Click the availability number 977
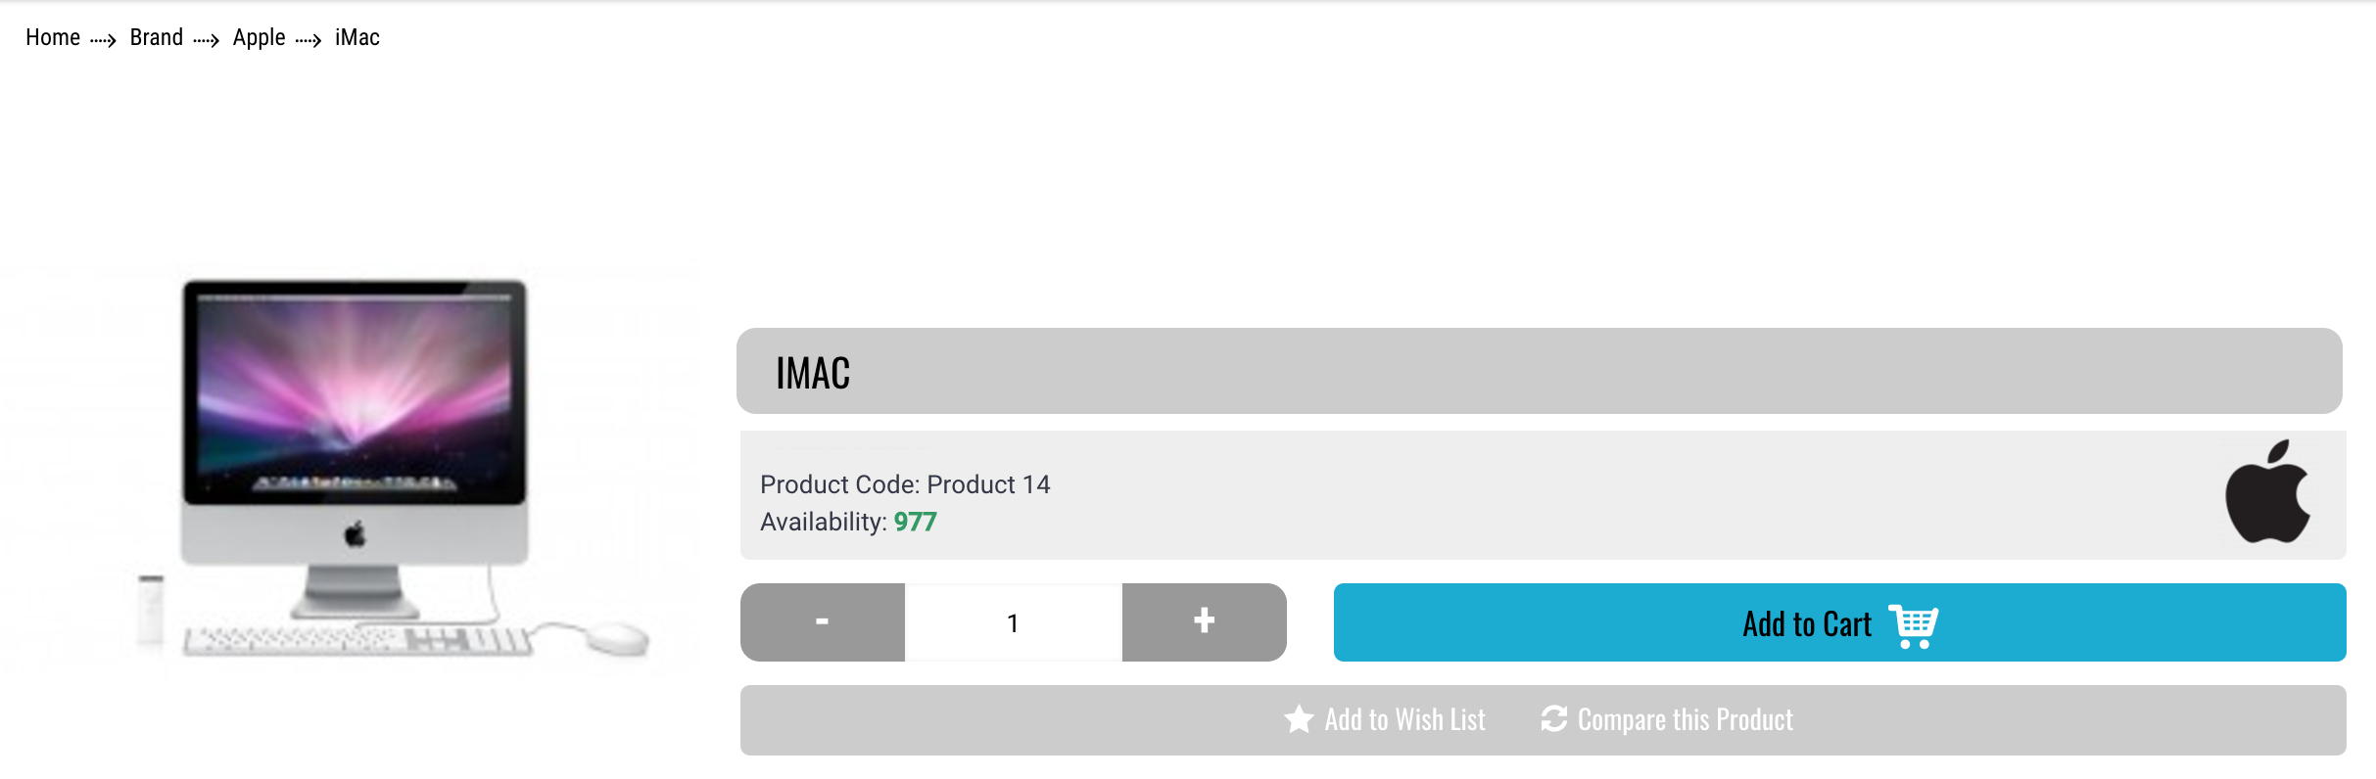 coord(916,522)
